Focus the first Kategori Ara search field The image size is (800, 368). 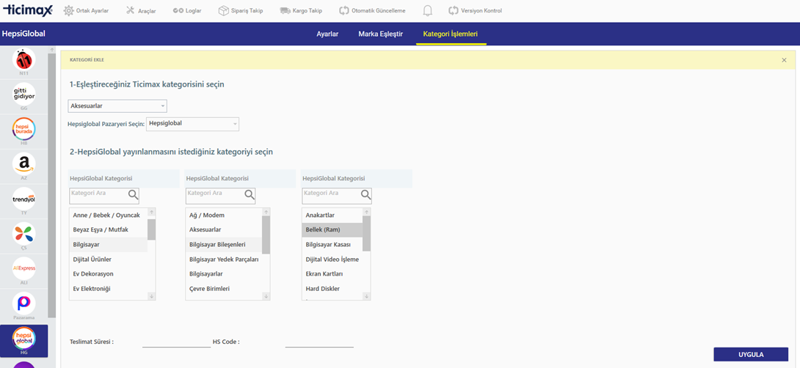pyautogui.click(x=104, y=196)
